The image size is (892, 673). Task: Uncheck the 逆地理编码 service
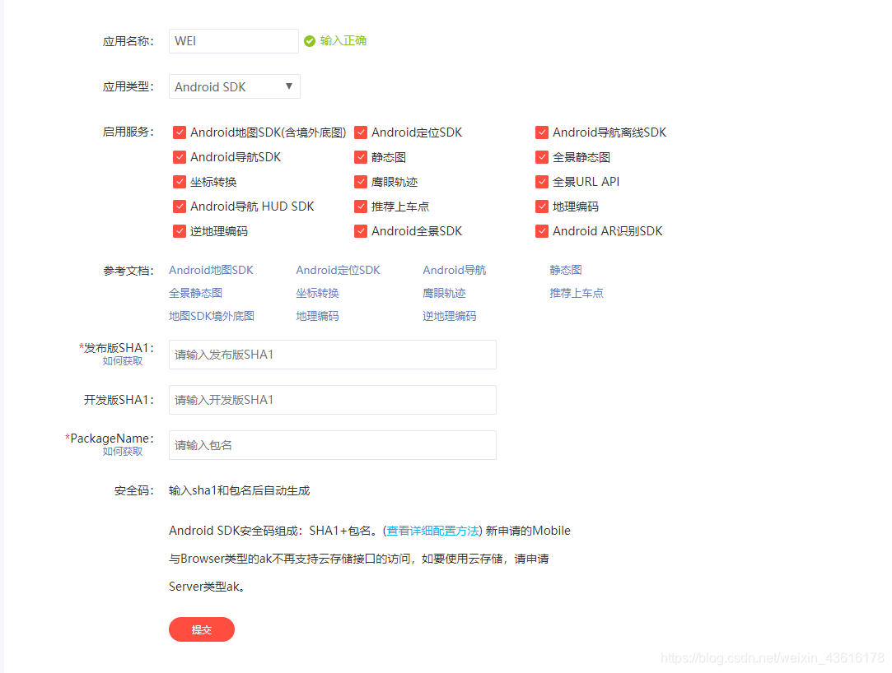point(179,231)
